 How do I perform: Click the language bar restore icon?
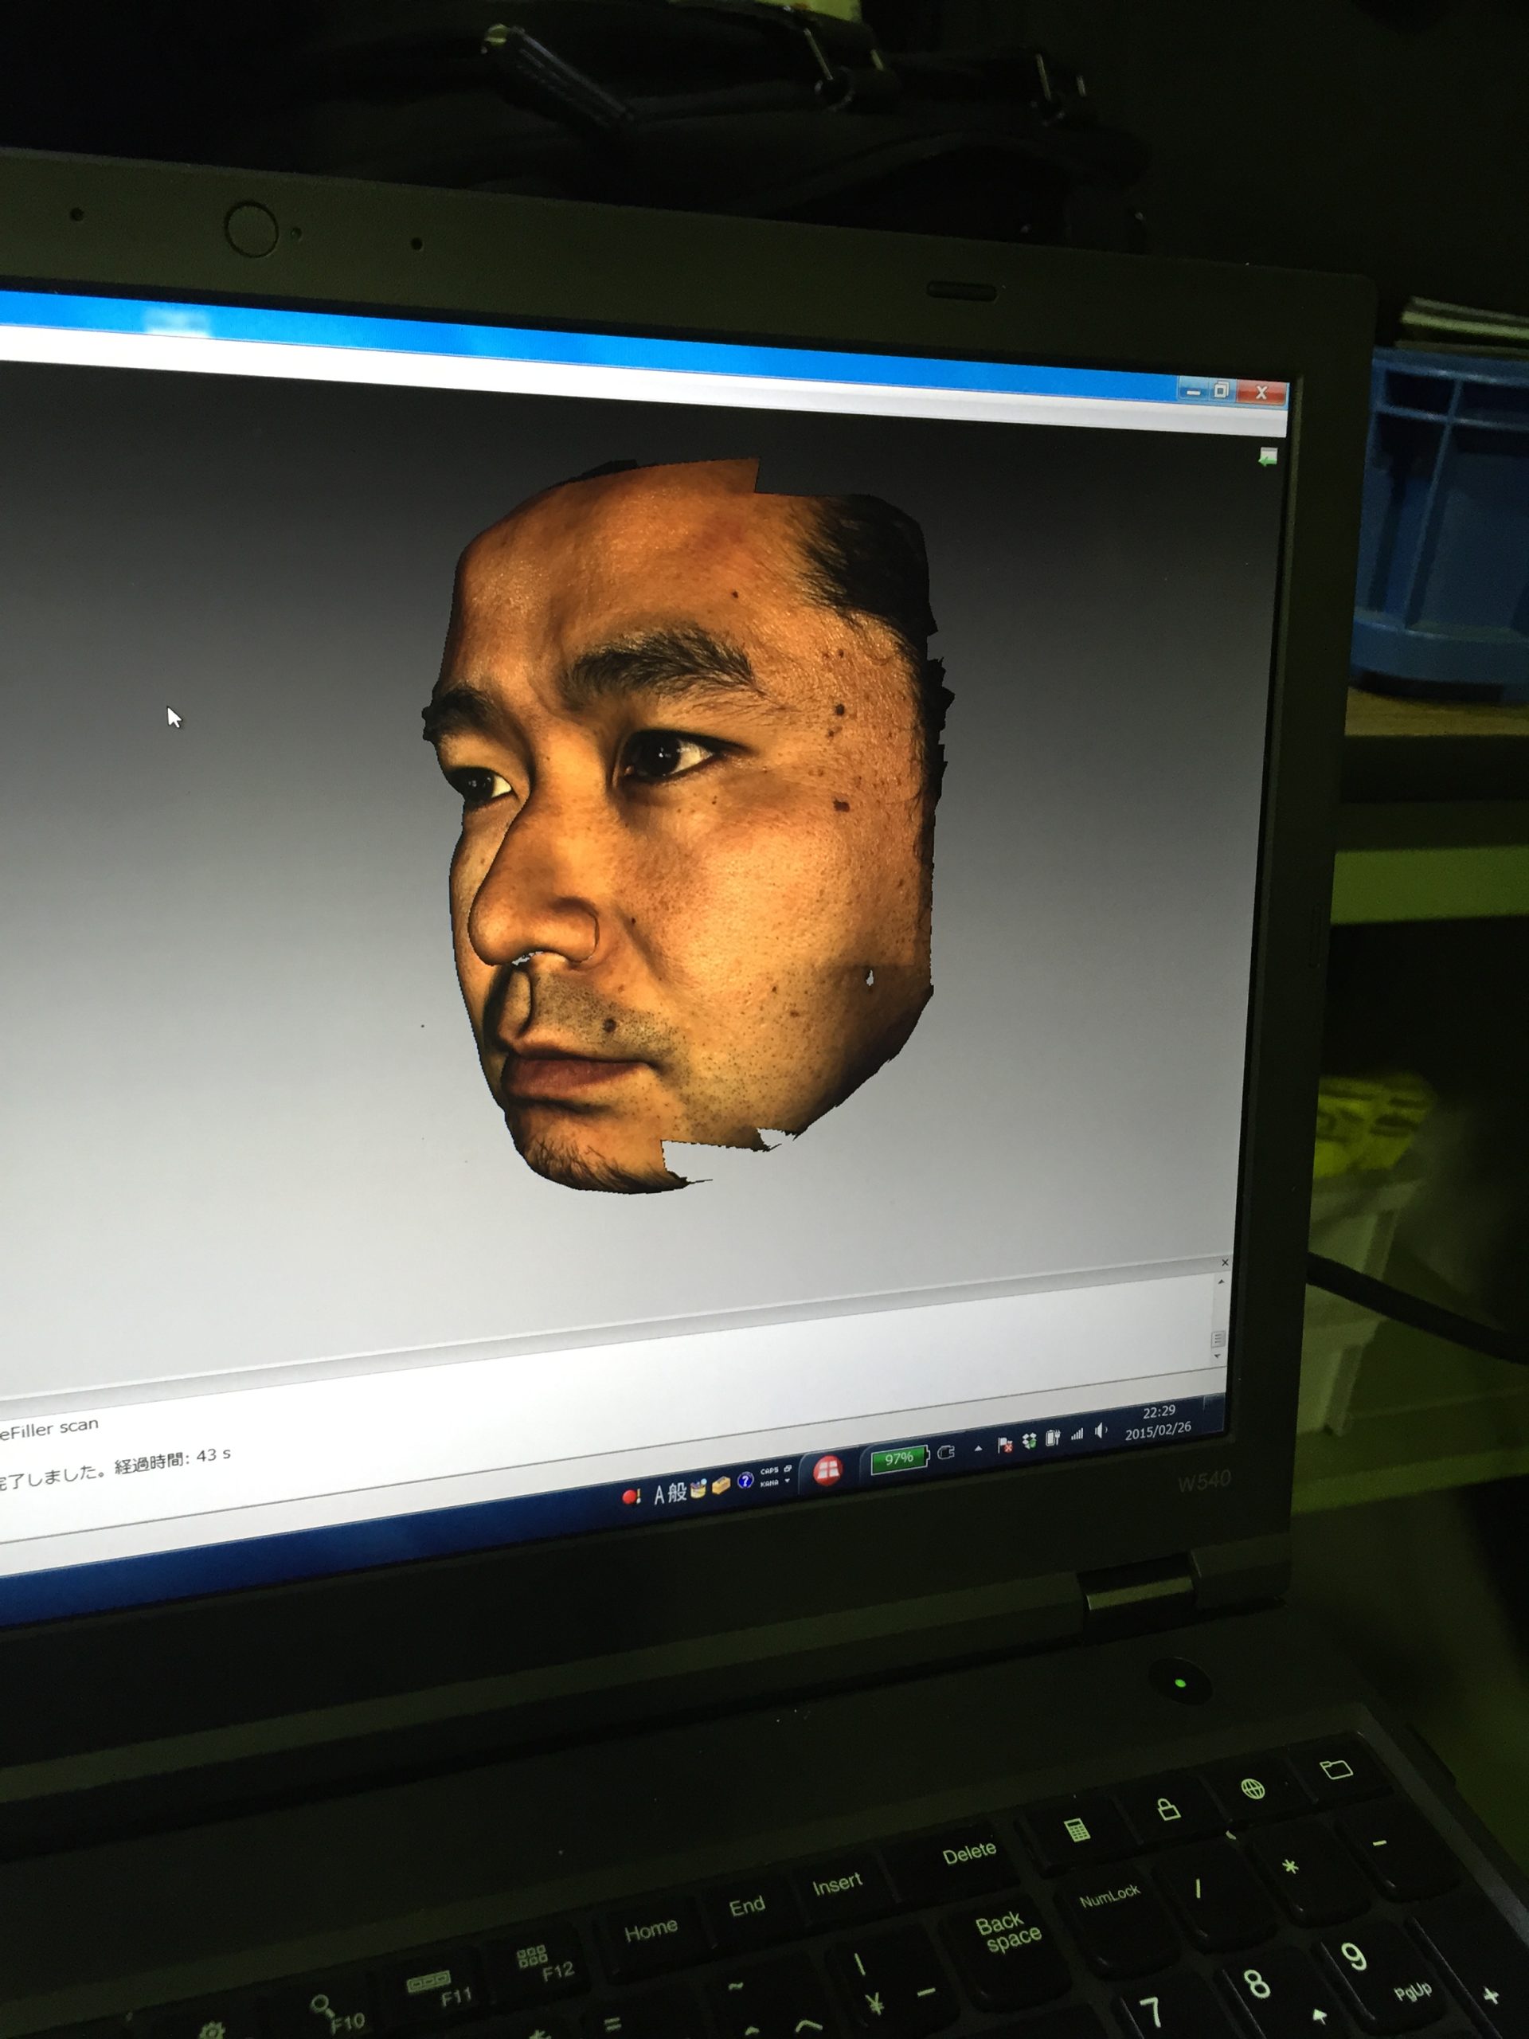pyautogui.click(x=788, y=1469)
